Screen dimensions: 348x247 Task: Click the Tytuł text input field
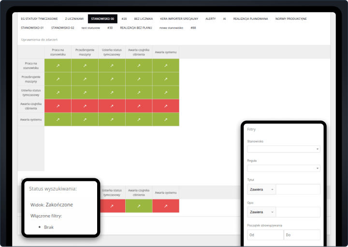point(298,189)
